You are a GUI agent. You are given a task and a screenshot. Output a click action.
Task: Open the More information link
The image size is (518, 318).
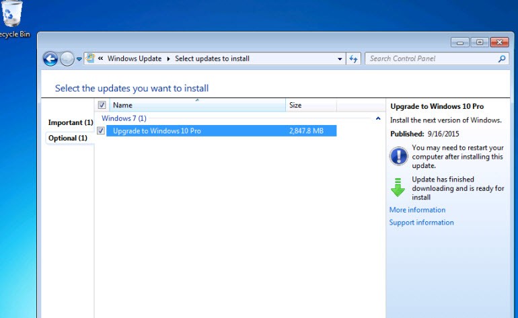click(x=417, y=210)
